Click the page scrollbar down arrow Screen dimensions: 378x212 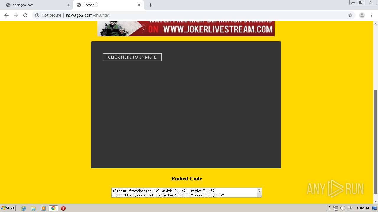click(x=376, y=201)
